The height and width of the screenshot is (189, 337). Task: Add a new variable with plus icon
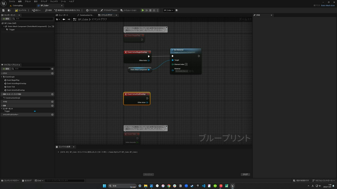click(52, 106)
